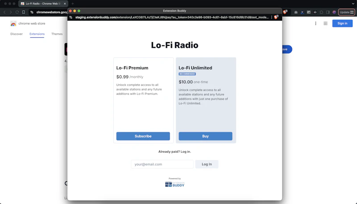Open the Extensions tab in web store
Viewport: 357px width, 204px height.
[x=37, y=34]
